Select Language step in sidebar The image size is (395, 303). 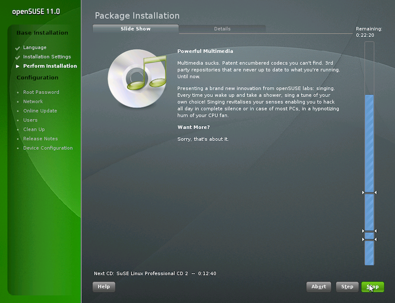35,47
